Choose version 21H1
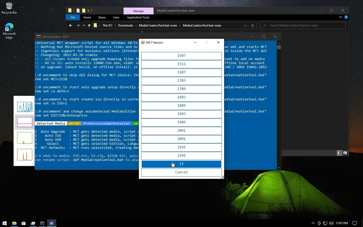The image size is (363, 227). coord(181,147)
